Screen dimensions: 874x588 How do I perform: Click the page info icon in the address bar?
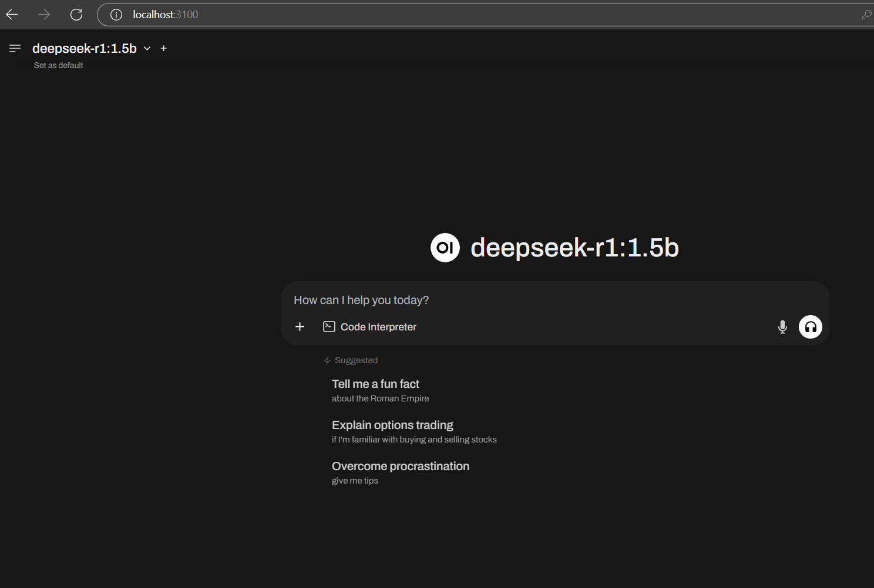coord(115,14)
